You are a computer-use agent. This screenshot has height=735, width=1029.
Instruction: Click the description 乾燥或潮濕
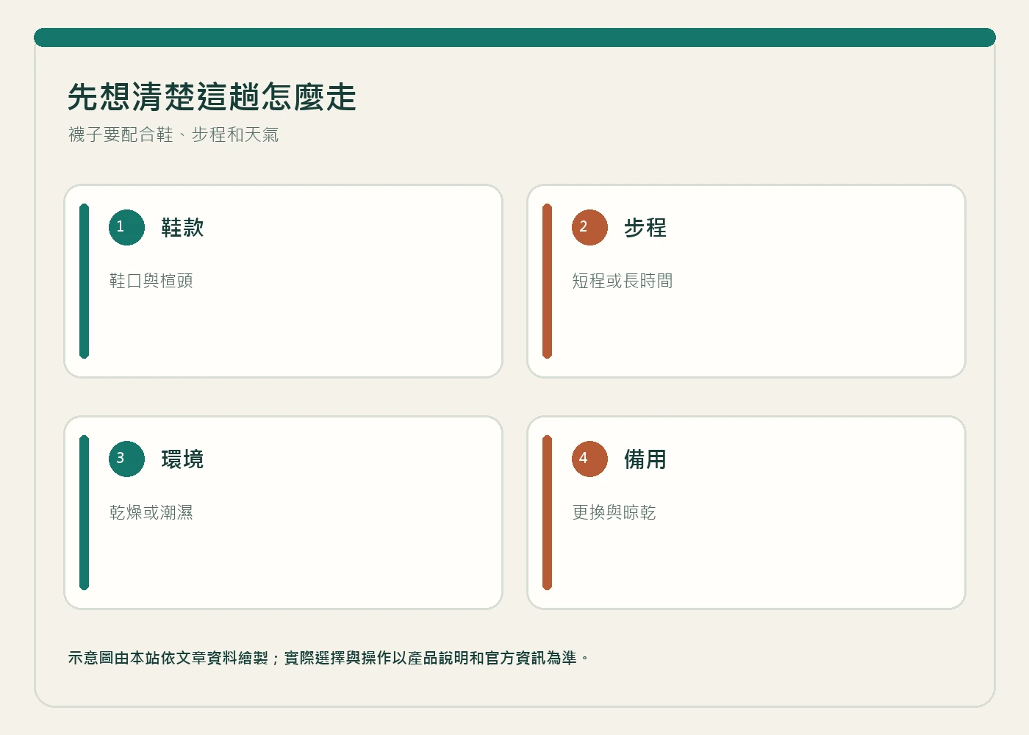pos(151,512)
